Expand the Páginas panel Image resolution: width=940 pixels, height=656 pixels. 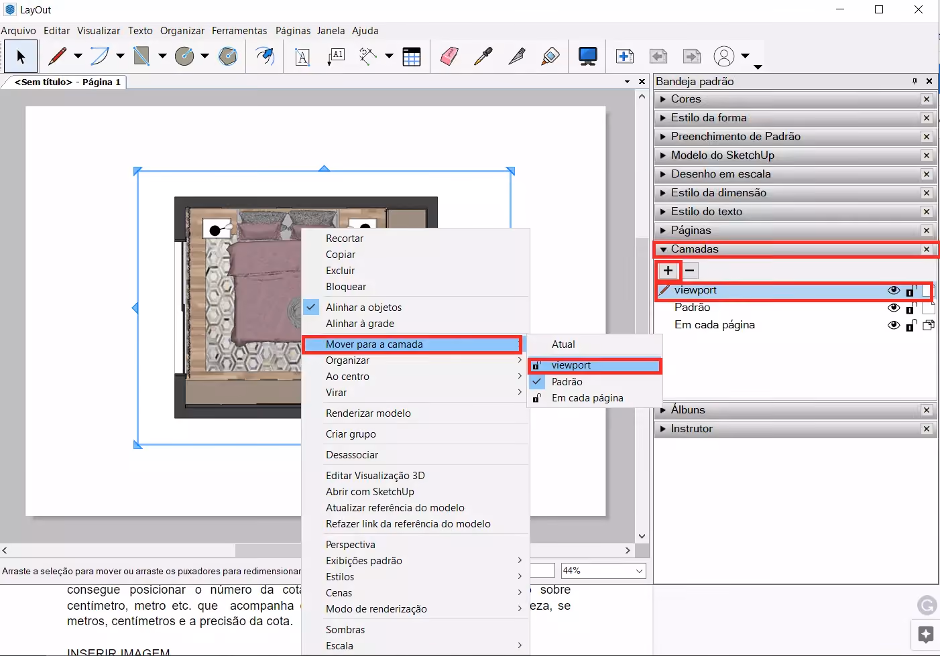[663, 231]
